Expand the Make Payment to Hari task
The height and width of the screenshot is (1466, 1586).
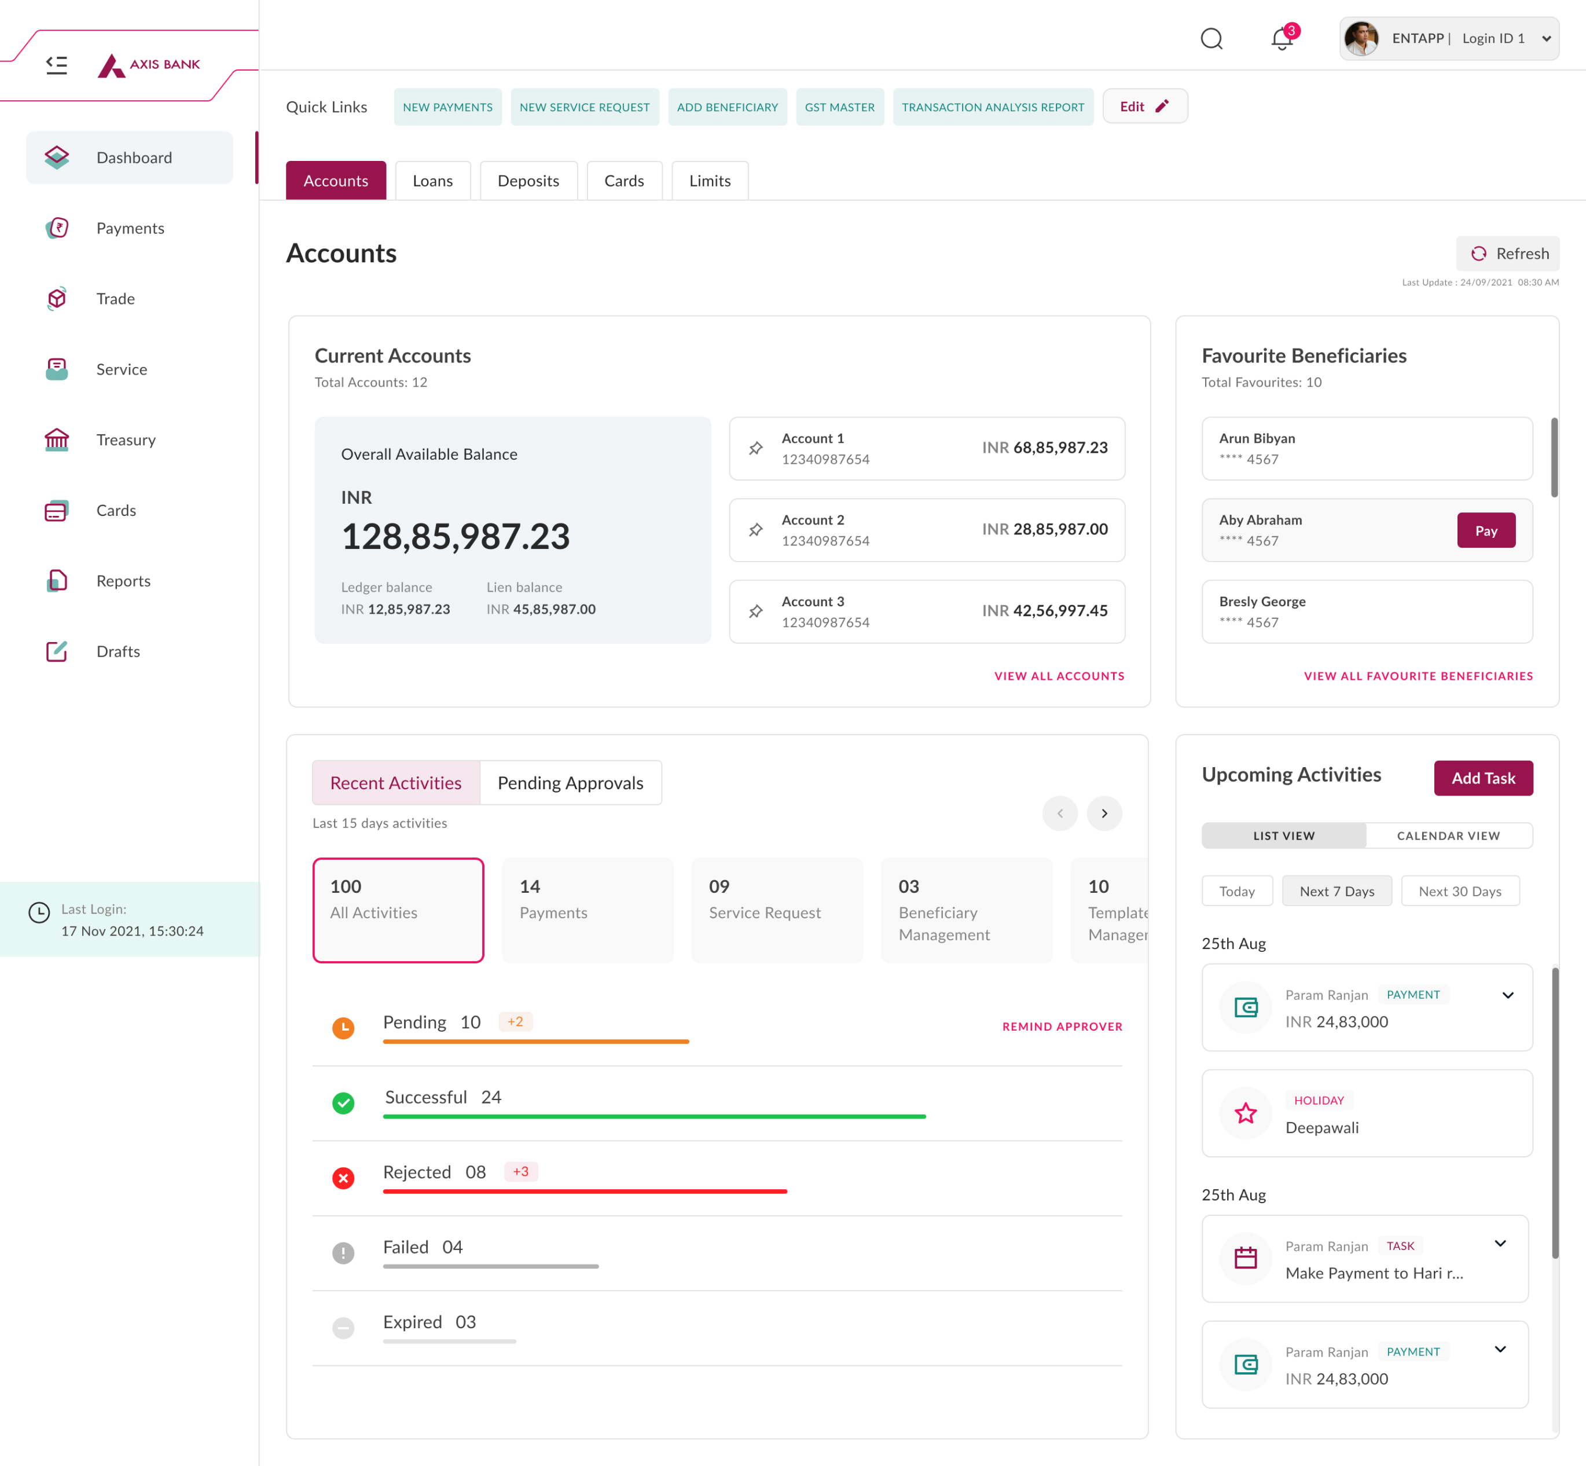pos(1500,1243)
